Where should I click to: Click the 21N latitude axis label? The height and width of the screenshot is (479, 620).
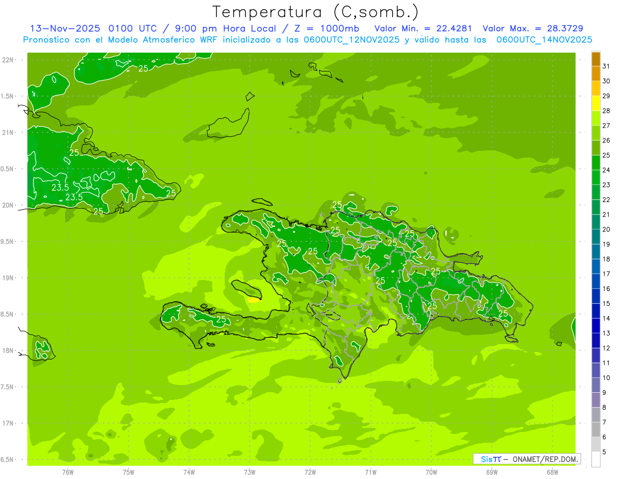[9, 132]
